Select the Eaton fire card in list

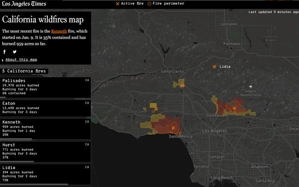click(45, 108)
